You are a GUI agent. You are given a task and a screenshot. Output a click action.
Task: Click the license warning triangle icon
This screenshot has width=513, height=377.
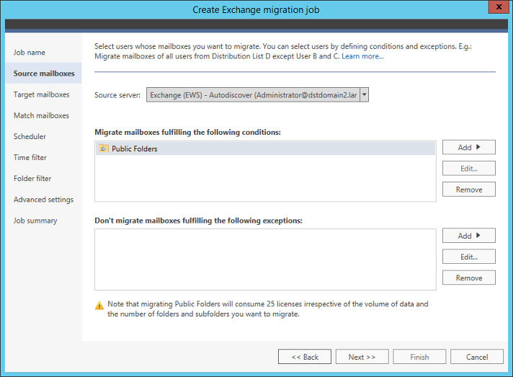pyautogui.click(x=99, y=306)
